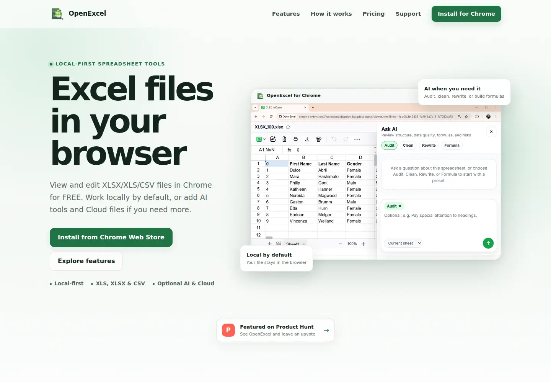Click the formula bar expand arrows
This screenshot has width=551, height=383.
click(x=375, y=150)
